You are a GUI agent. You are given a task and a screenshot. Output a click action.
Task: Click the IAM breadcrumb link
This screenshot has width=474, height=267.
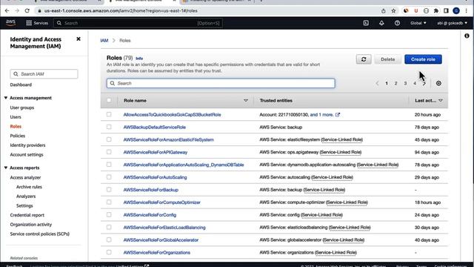coord(104,40)
